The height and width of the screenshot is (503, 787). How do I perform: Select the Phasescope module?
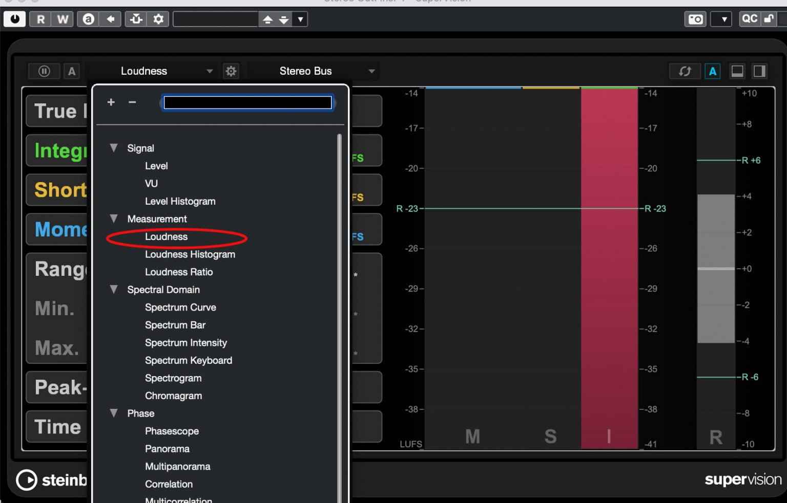click(172, 431)
